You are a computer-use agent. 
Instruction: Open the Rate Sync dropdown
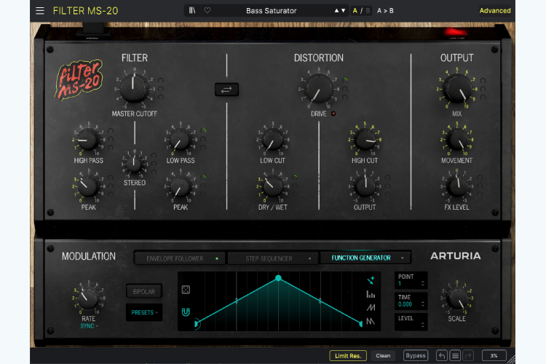(x=89, y=326)
